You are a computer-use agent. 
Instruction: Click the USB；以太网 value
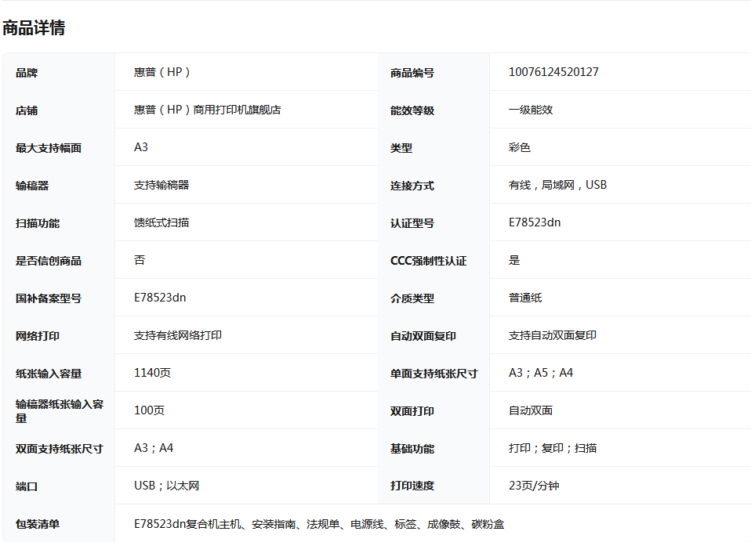pyautogui.click(x=167, y=486)
